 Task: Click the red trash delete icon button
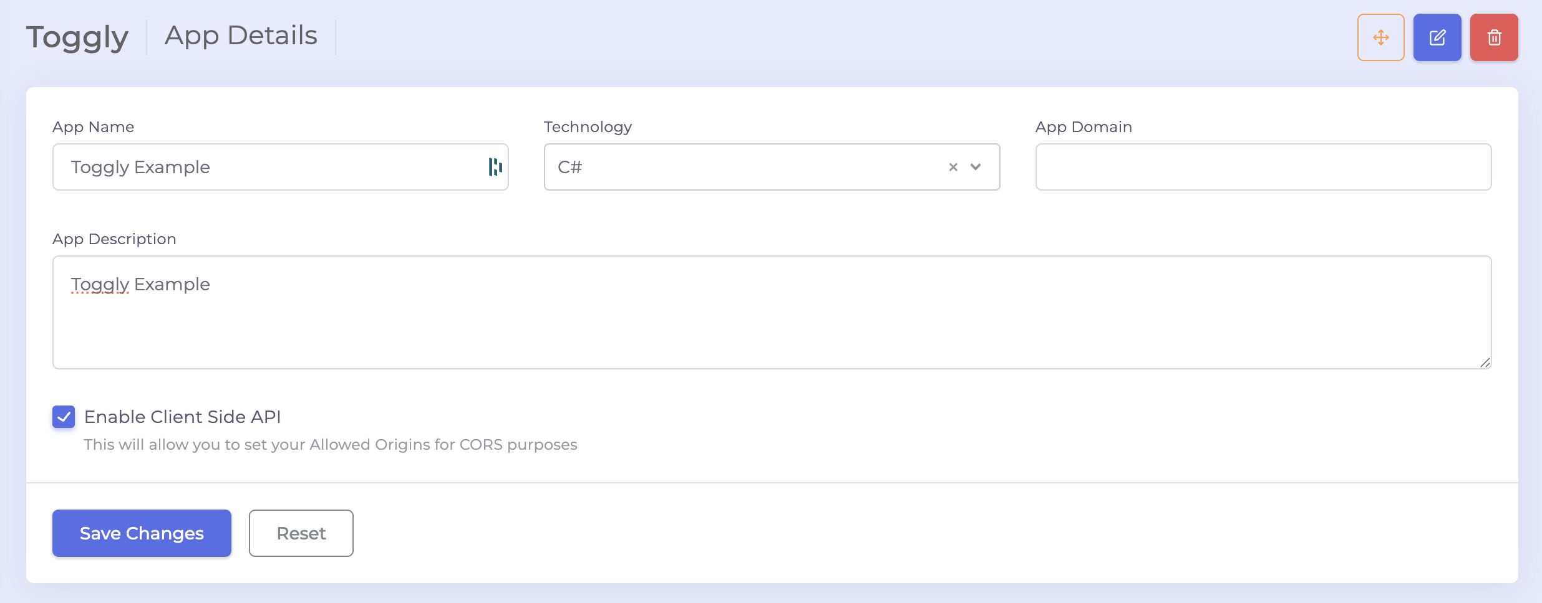pos(1494,37)
